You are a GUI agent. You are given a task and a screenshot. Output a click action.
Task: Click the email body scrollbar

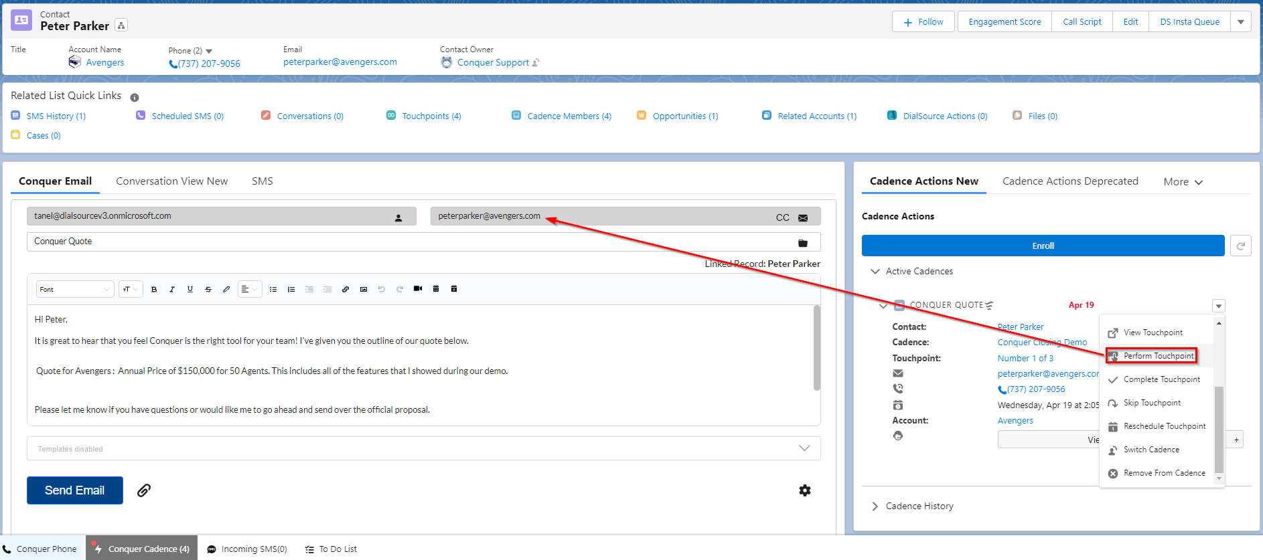click(816, 348)
